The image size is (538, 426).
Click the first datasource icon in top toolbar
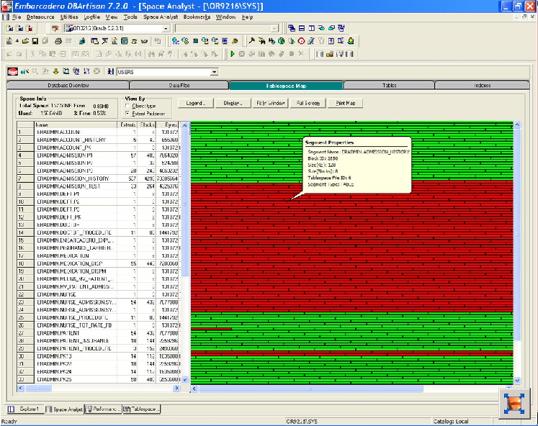9,29
